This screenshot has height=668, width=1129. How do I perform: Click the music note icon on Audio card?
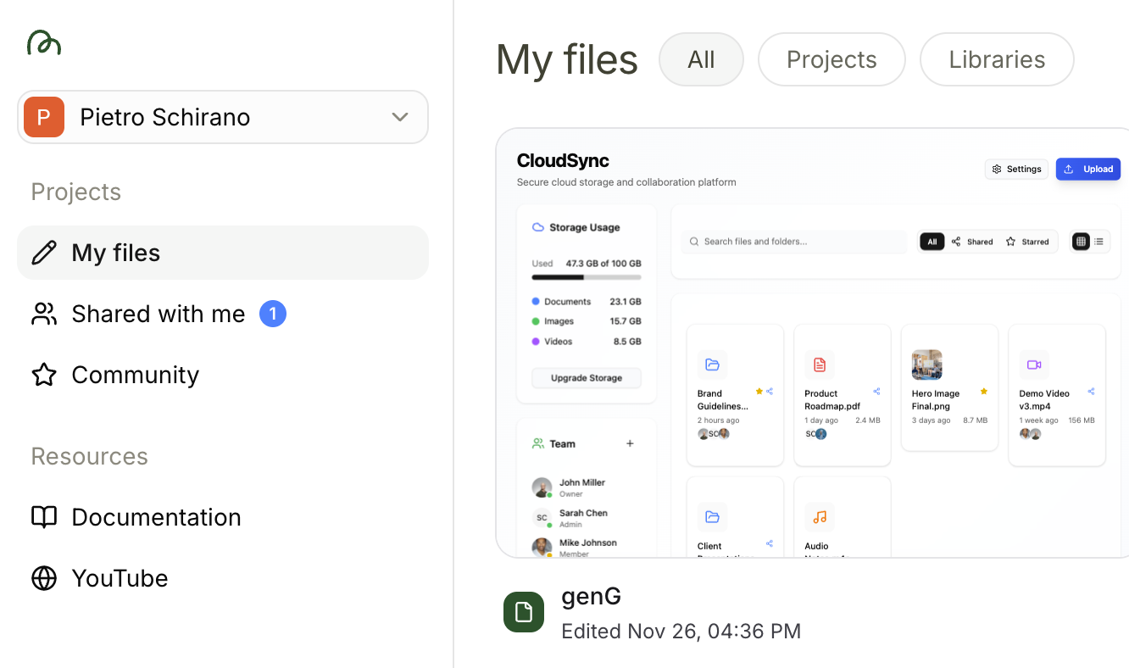820,517
